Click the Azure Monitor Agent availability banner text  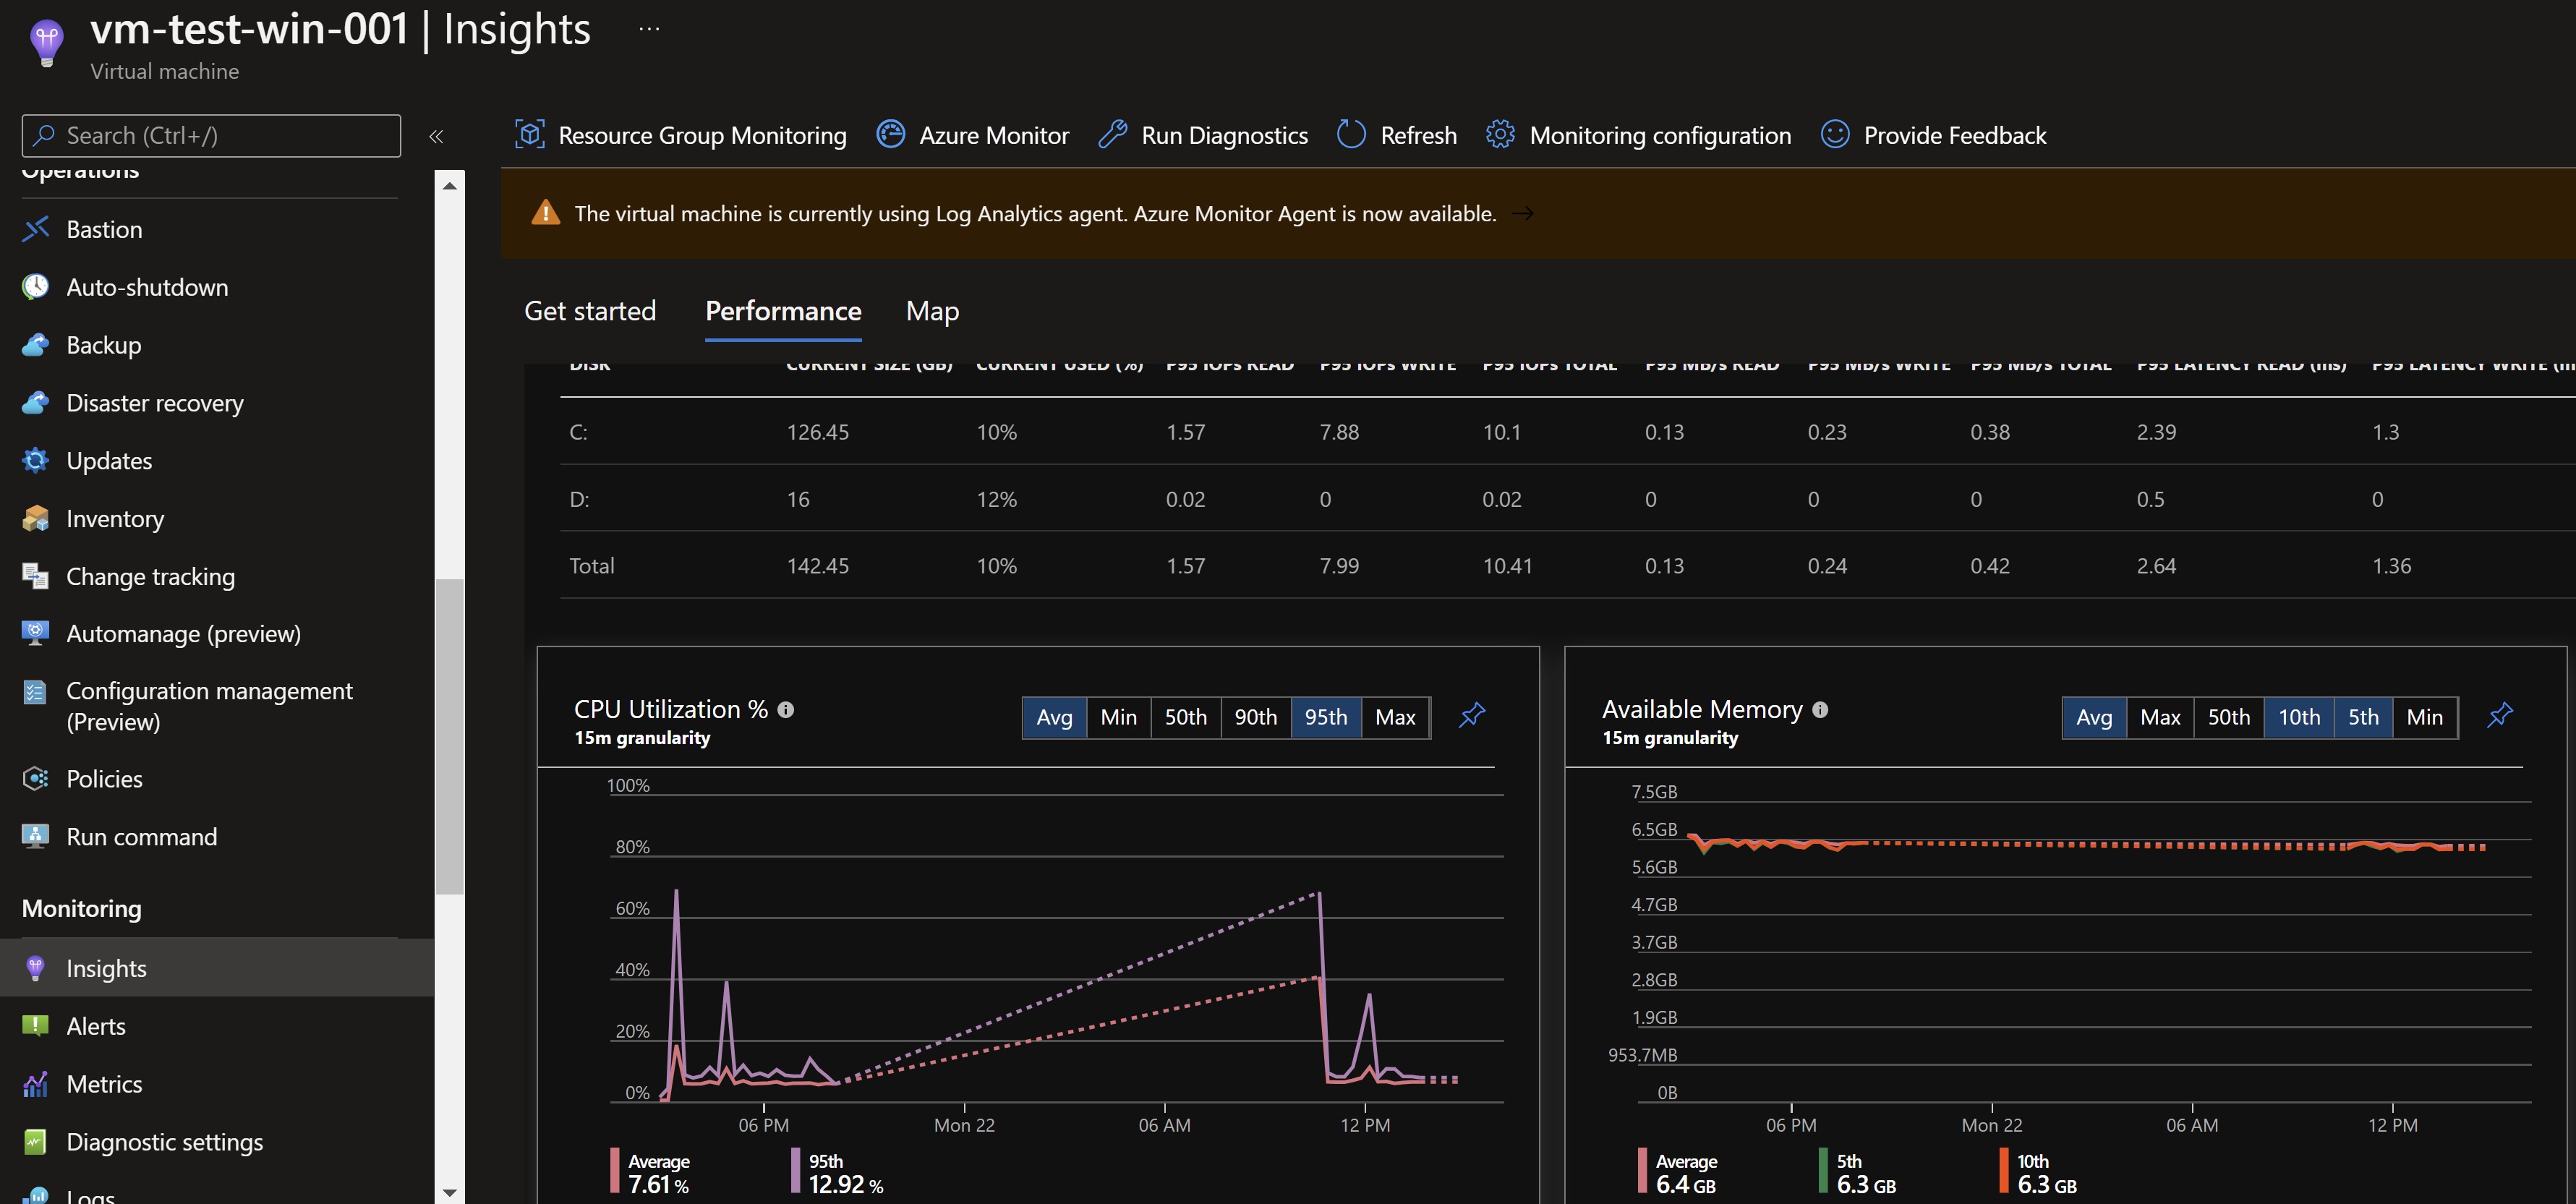1035,213
